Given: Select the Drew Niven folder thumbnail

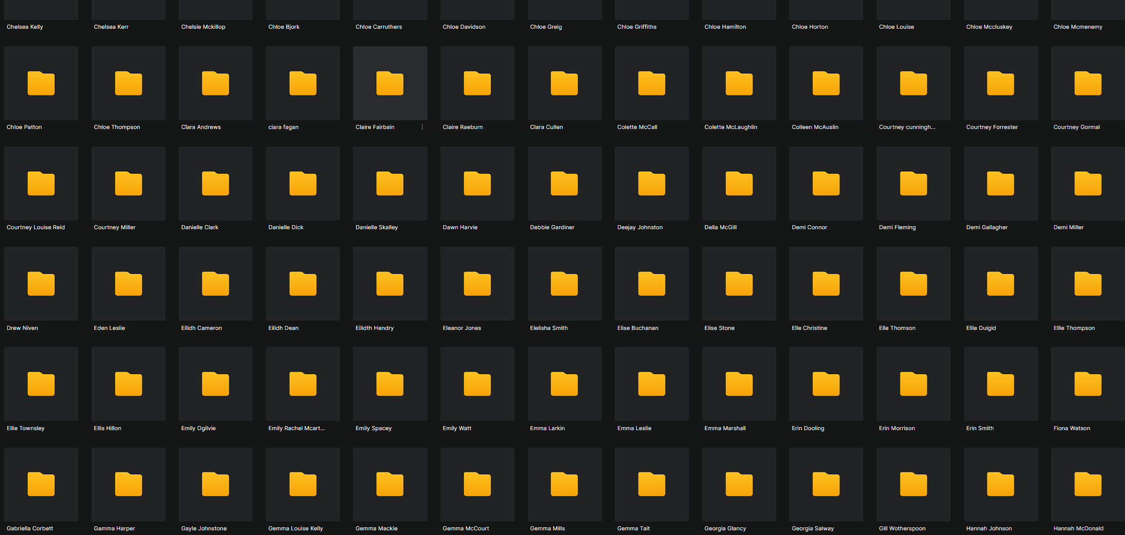Looking at the screenshot, I should [x=41, y=284].
